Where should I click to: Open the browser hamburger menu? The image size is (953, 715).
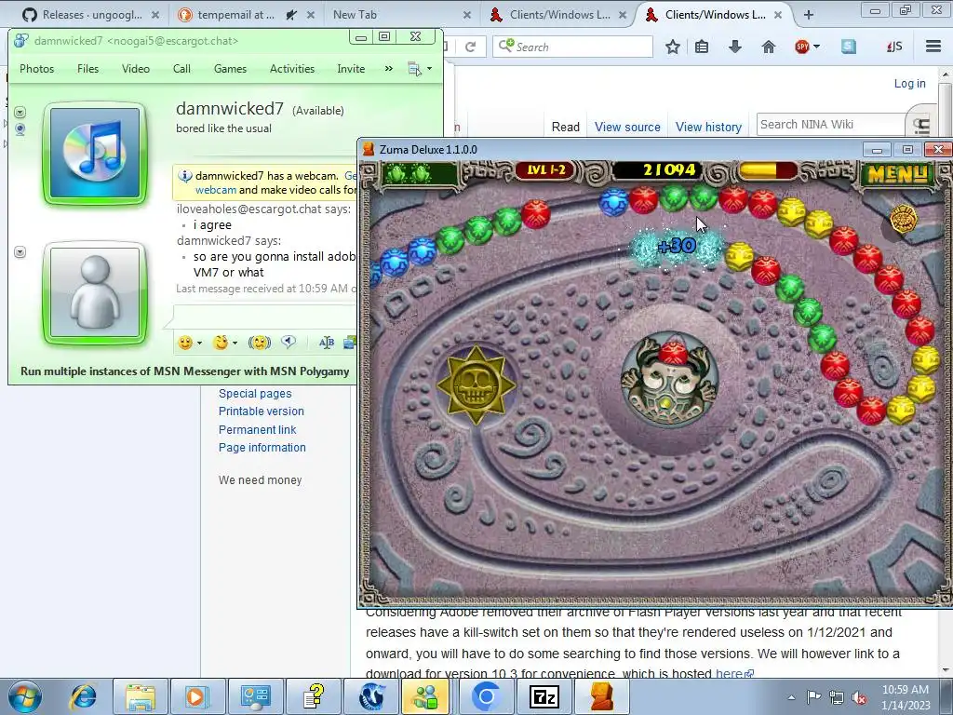(933, 47)
